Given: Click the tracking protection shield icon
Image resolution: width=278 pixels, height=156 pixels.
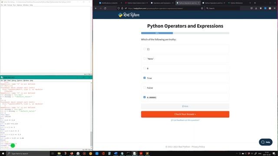Looking at the screenshot, I should click(119, 8).
